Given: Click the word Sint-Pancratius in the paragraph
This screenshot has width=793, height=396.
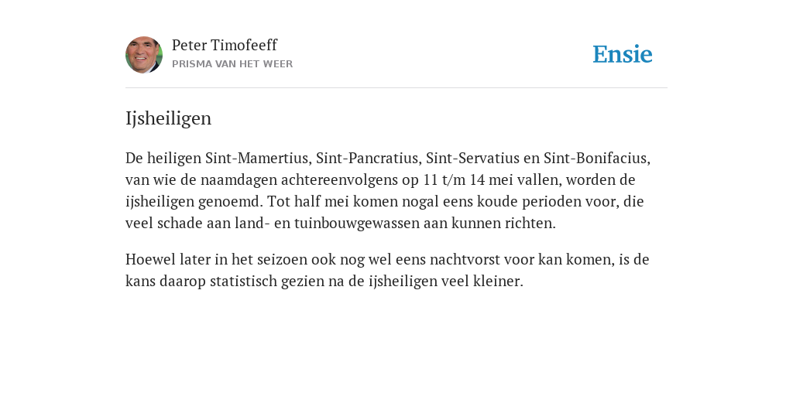Looking at the screenshot, I should [x=368, y=158].
